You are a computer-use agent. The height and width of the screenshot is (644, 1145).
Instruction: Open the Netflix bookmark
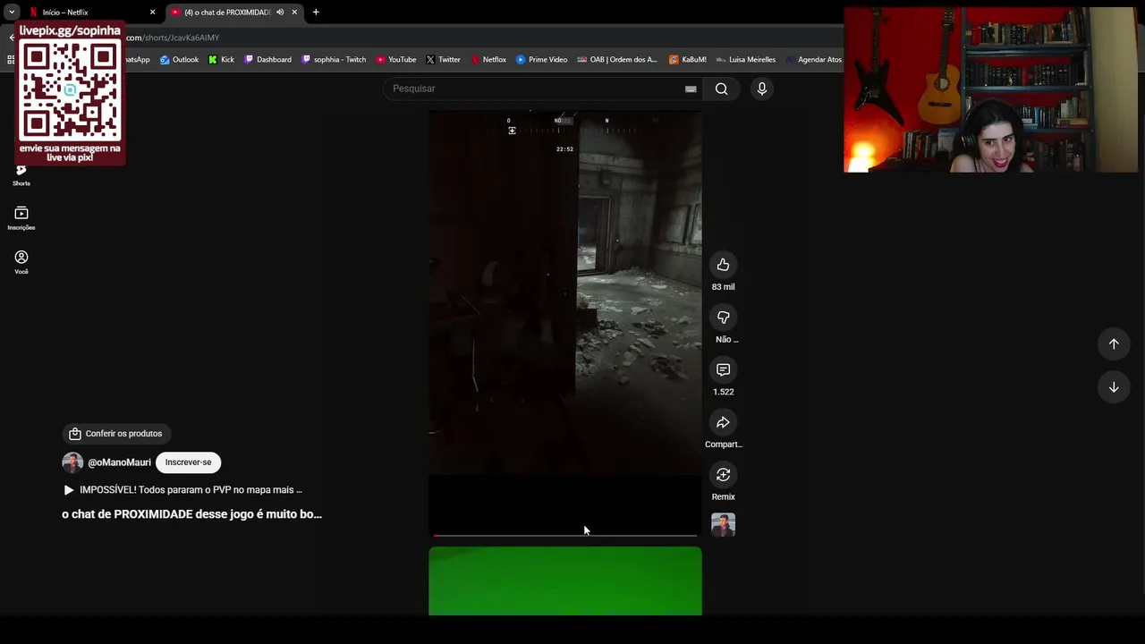pos(488,60)
